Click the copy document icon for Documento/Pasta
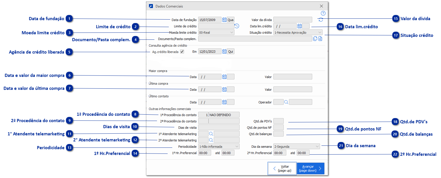 [315, 39]
